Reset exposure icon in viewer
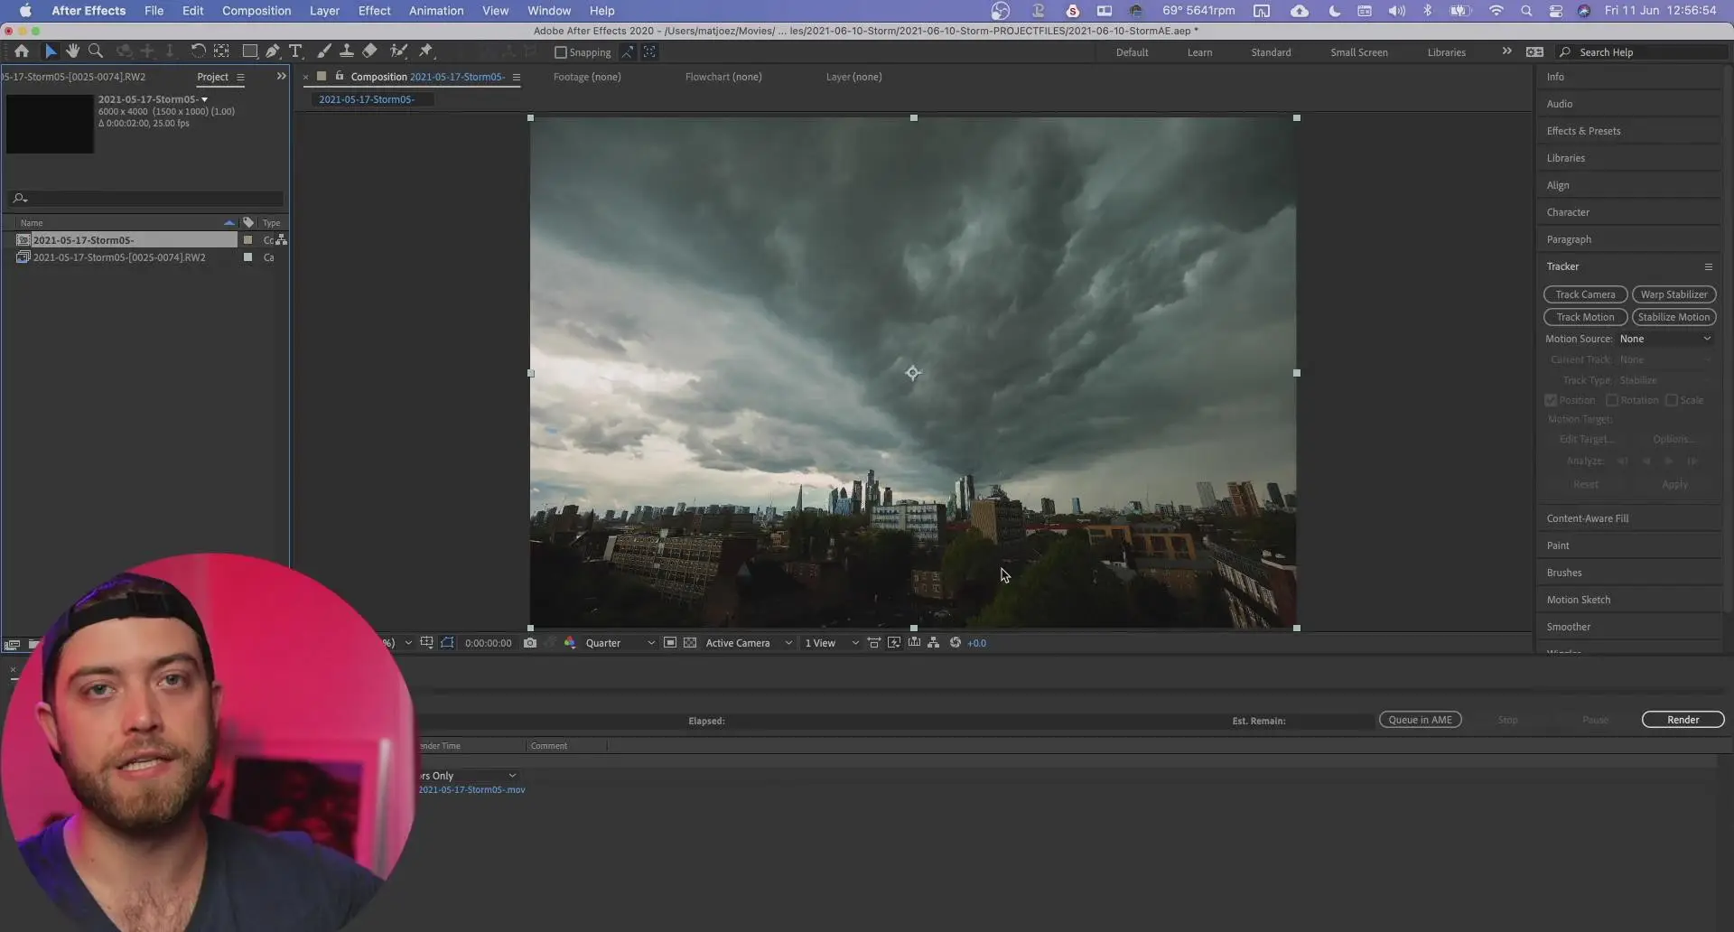The width and height of the screenshot is (1734, 932). coord(955,643)
